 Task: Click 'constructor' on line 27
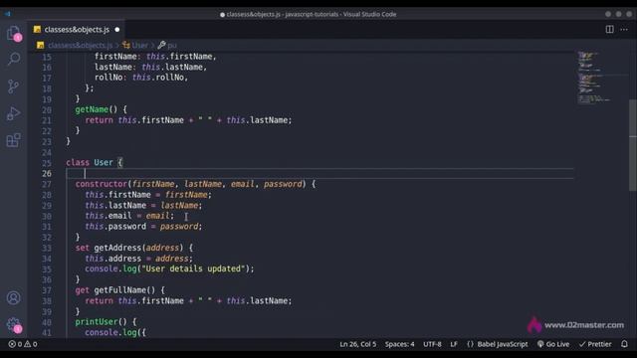click(102, 184)
